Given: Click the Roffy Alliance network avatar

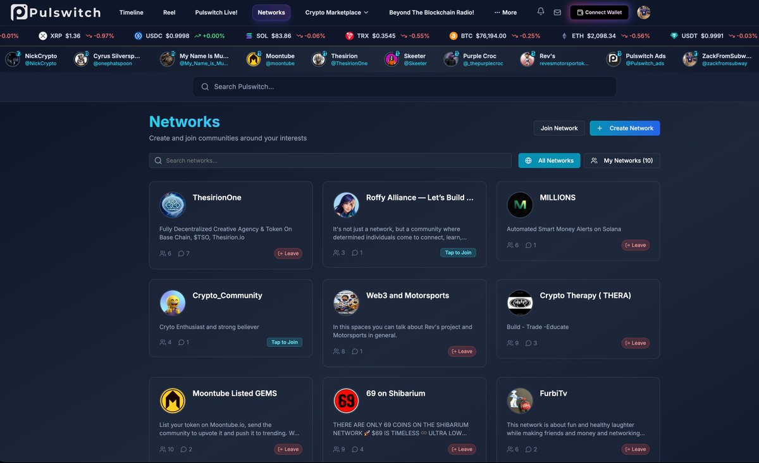Looking at the screenshot, I should click(x=346, y=205).
